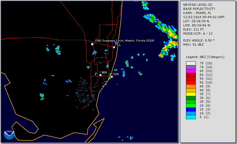Select the 65 dBZ magenta legend swatch
237x144 pixels.
pyautogui.click(x=191, y=71)
